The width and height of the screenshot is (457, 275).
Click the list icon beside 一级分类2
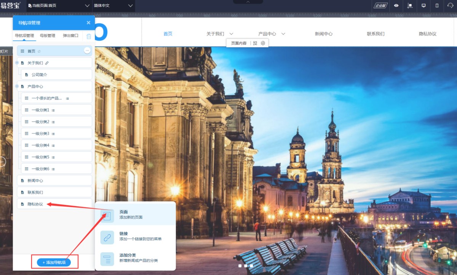click(x=53, y=122)
